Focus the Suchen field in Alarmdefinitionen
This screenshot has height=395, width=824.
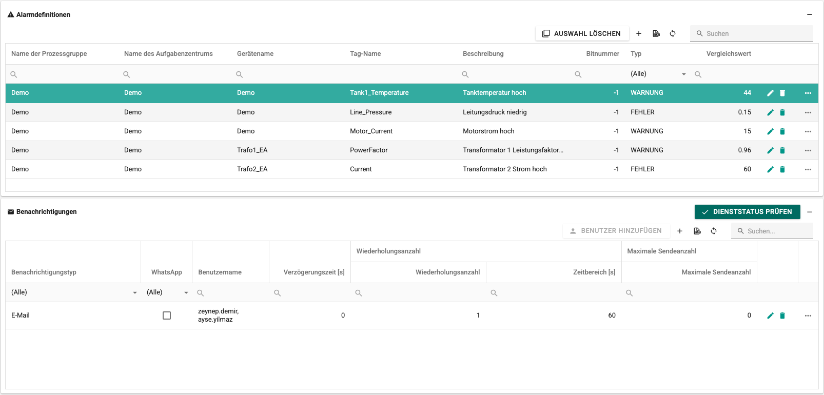752,33
